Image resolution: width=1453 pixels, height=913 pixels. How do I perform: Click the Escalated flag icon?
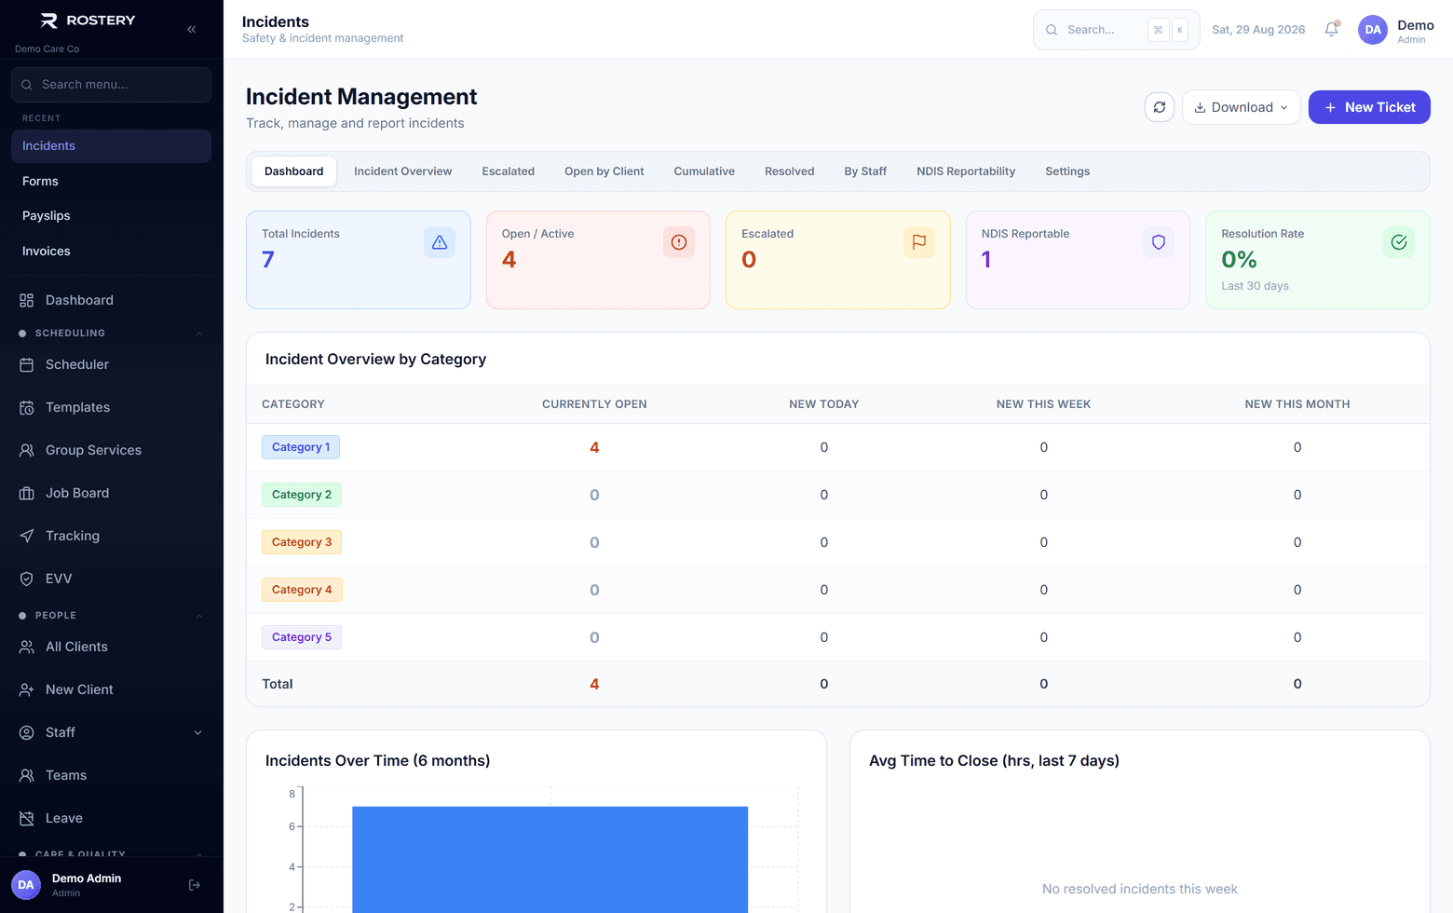tap(919, 242)
